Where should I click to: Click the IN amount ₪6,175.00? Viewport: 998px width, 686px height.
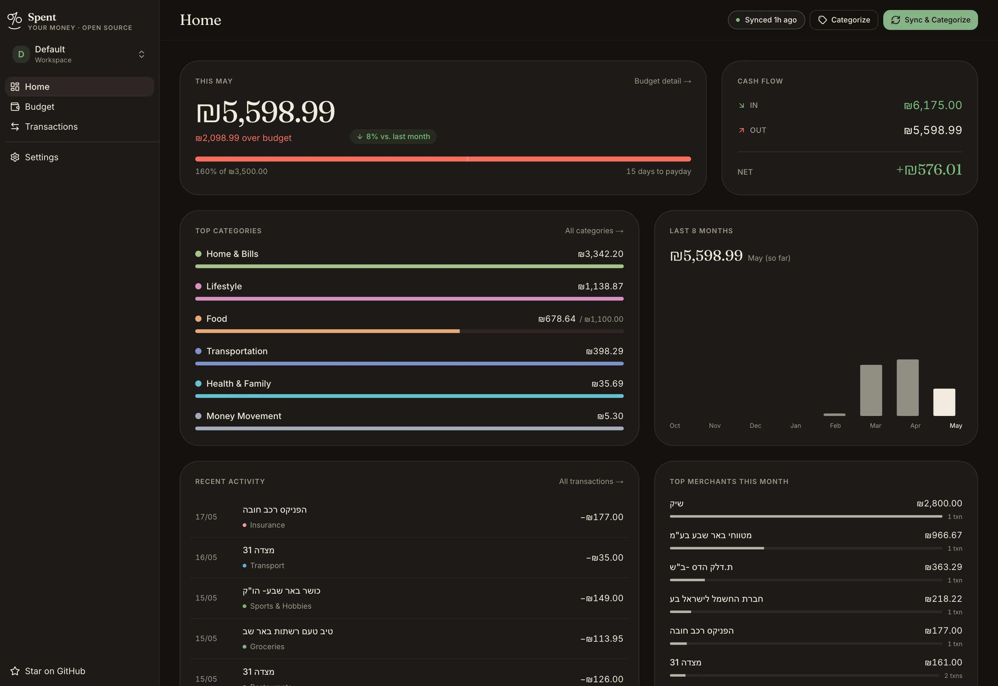click(933, 105)
